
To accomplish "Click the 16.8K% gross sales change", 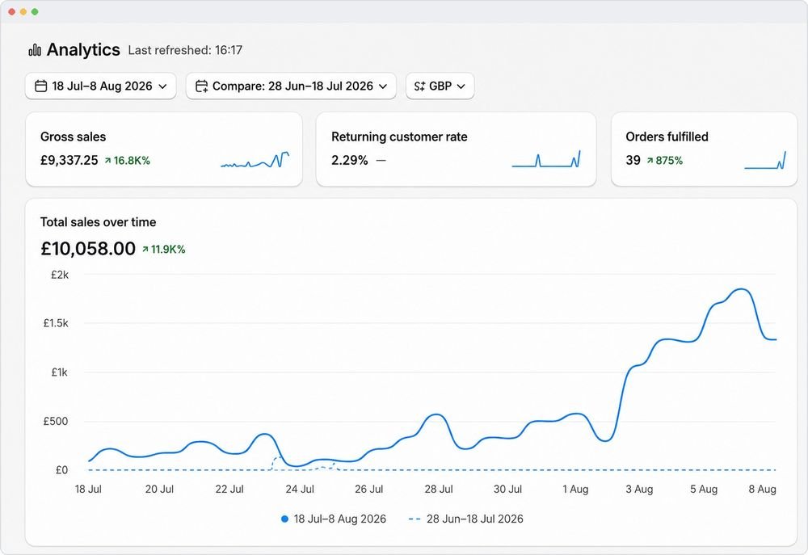I will tap(128, 161).
